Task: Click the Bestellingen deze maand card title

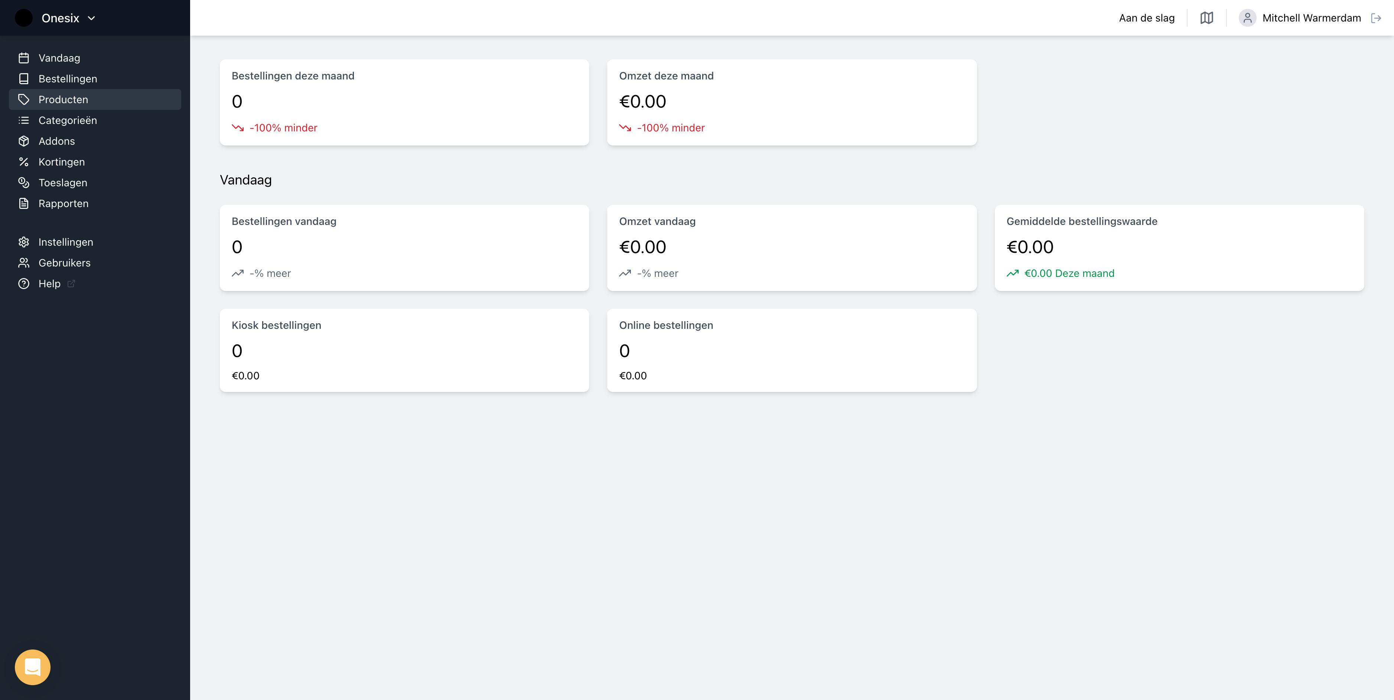Action: tap(293, 76)
